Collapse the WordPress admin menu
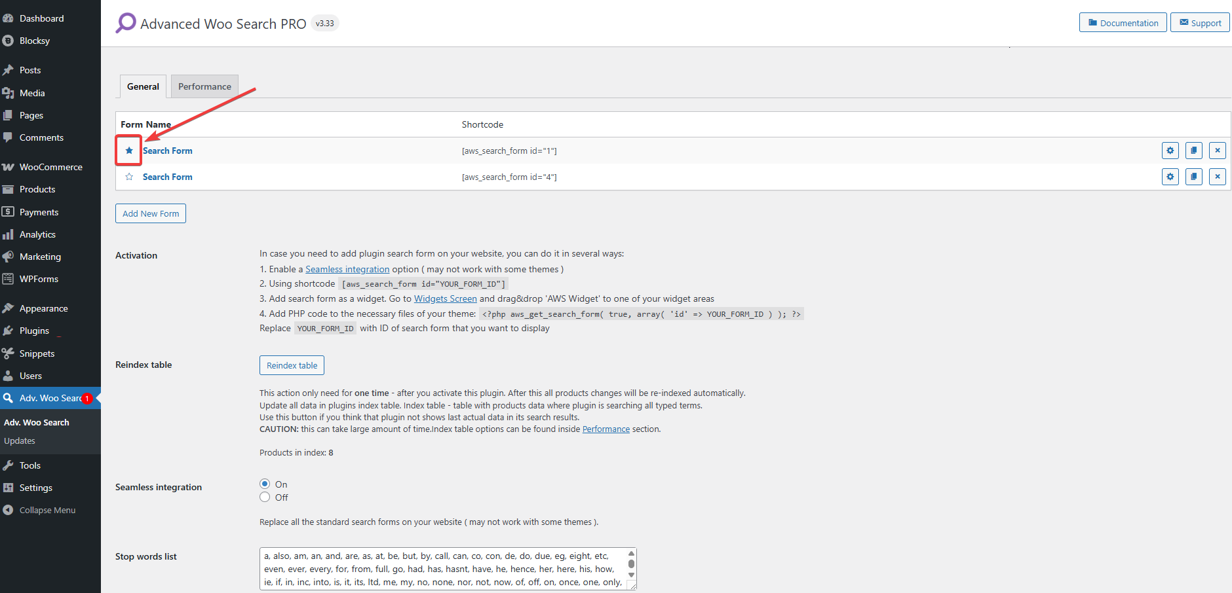This screenshot has height=593, width=1232. tap(47, 510)
